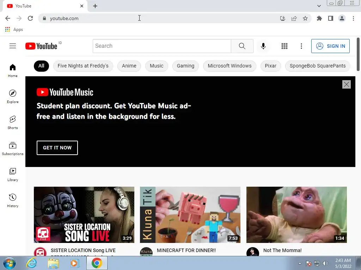Start voice search with microphone icon
The height and width of the screenshot is (270, 361).
click(x=263, y=46)
